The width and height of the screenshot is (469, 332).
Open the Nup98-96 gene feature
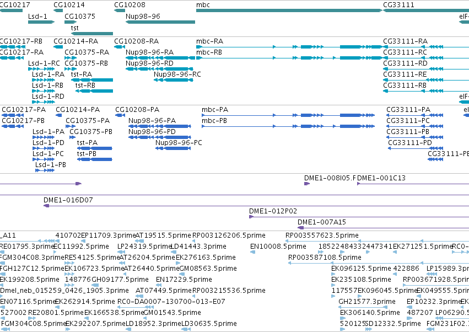click(160, 22)
